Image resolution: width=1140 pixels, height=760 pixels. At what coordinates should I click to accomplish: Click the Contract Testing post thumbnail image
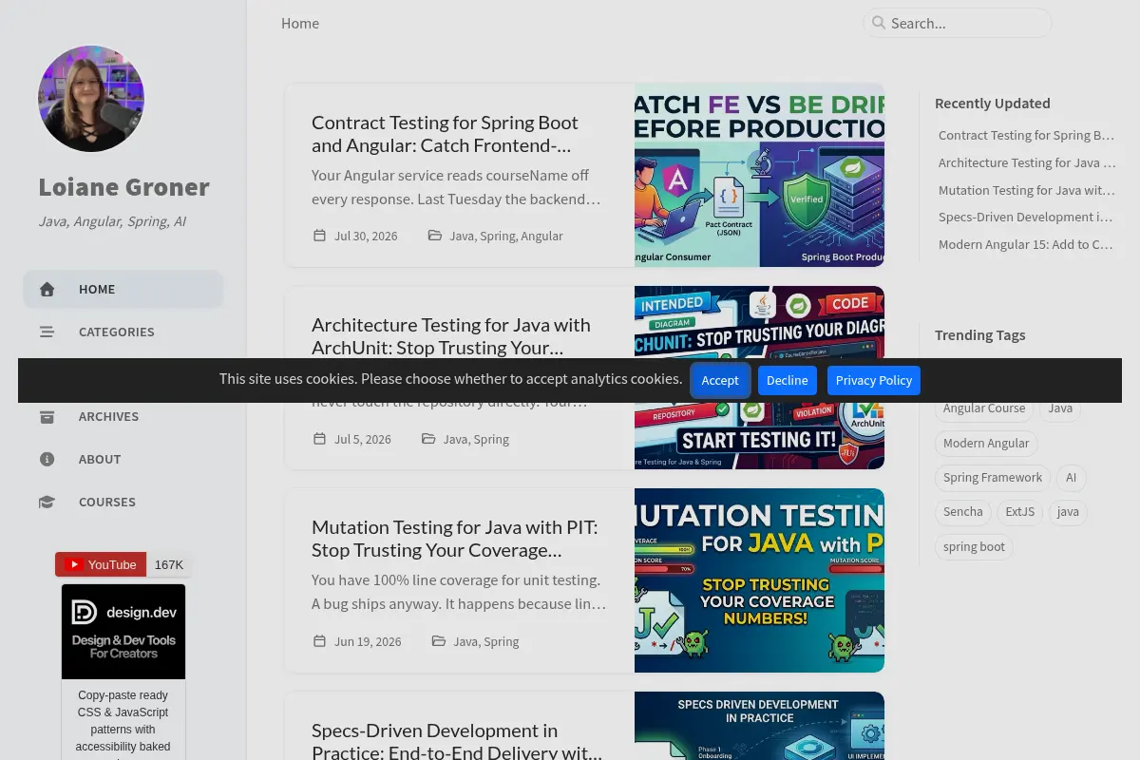759,175
